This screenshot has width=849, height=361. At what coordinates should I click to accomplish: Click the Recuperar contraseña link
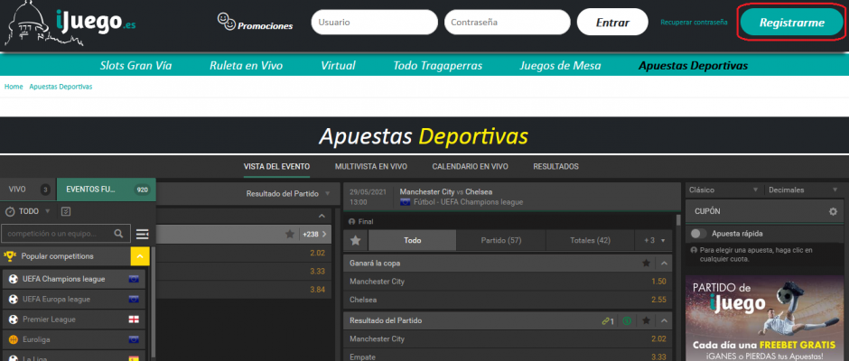tap(694, 23)
